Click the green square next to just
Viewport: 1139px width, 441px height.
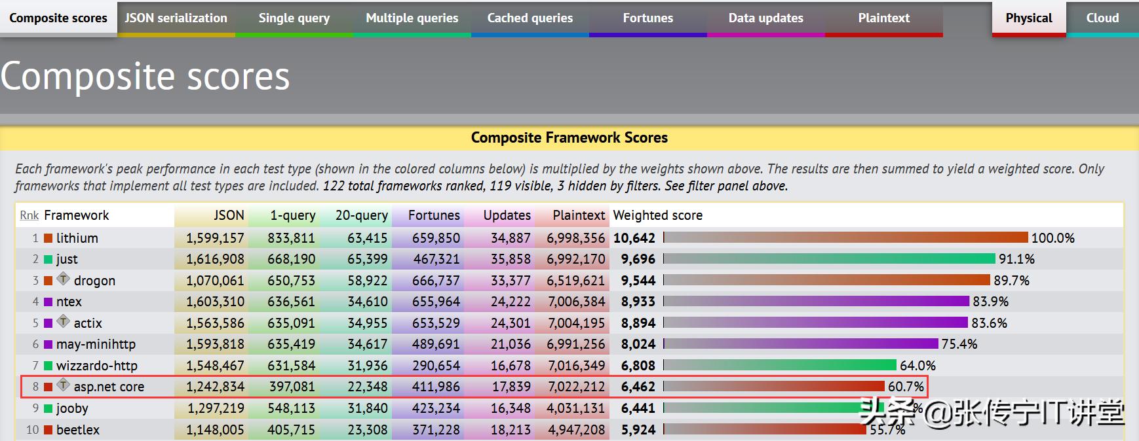(x=48, y=259)
